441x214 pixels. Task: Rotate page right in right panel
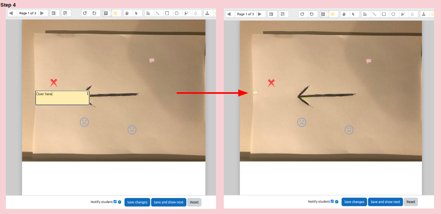pyautogui.click(x=312, y=14)
